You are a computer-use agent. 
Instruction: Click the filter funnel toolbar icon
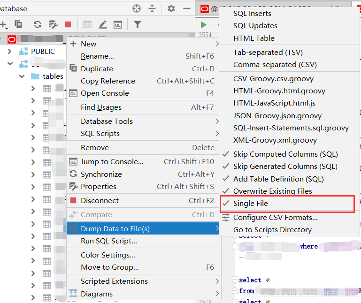click(x=138, y=24)
